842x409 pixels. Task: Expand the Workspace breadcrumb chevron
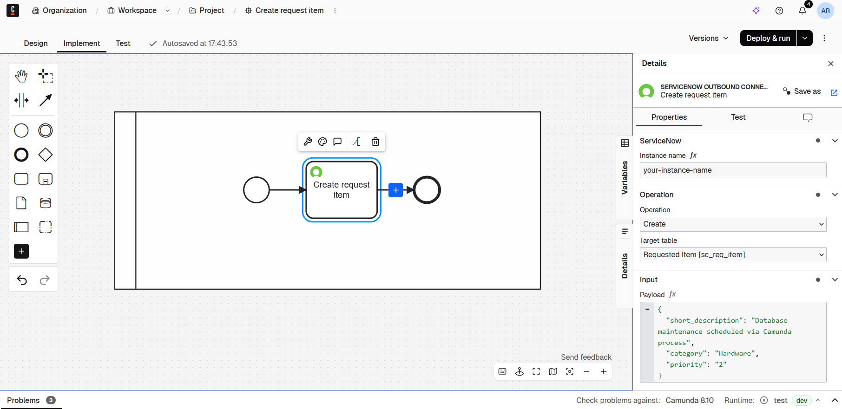tap(167, 11)
